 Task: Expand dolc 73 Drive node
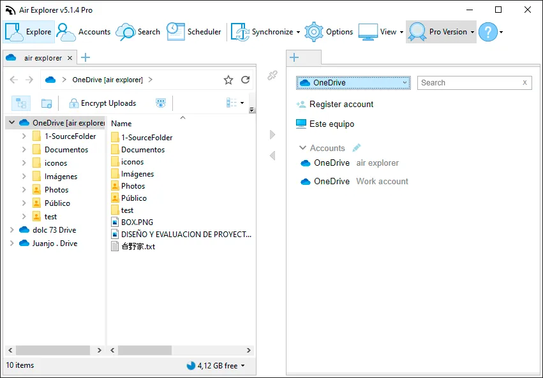[11, 229]
